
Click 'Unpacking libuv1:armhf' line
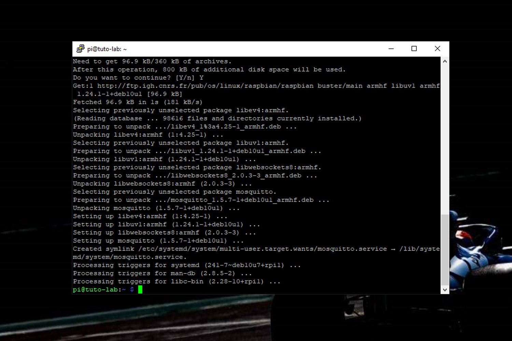pos(164,159)
